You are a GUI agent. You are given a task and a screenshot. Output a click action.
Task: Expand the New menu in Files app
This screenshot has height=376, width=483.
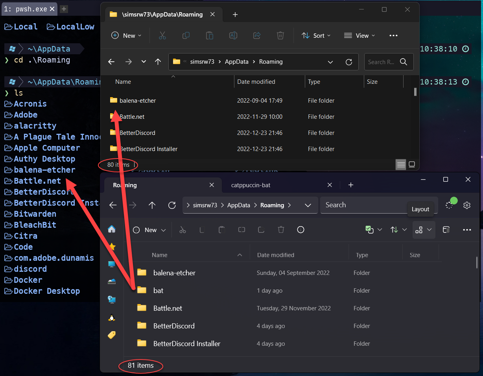[149, 230]
